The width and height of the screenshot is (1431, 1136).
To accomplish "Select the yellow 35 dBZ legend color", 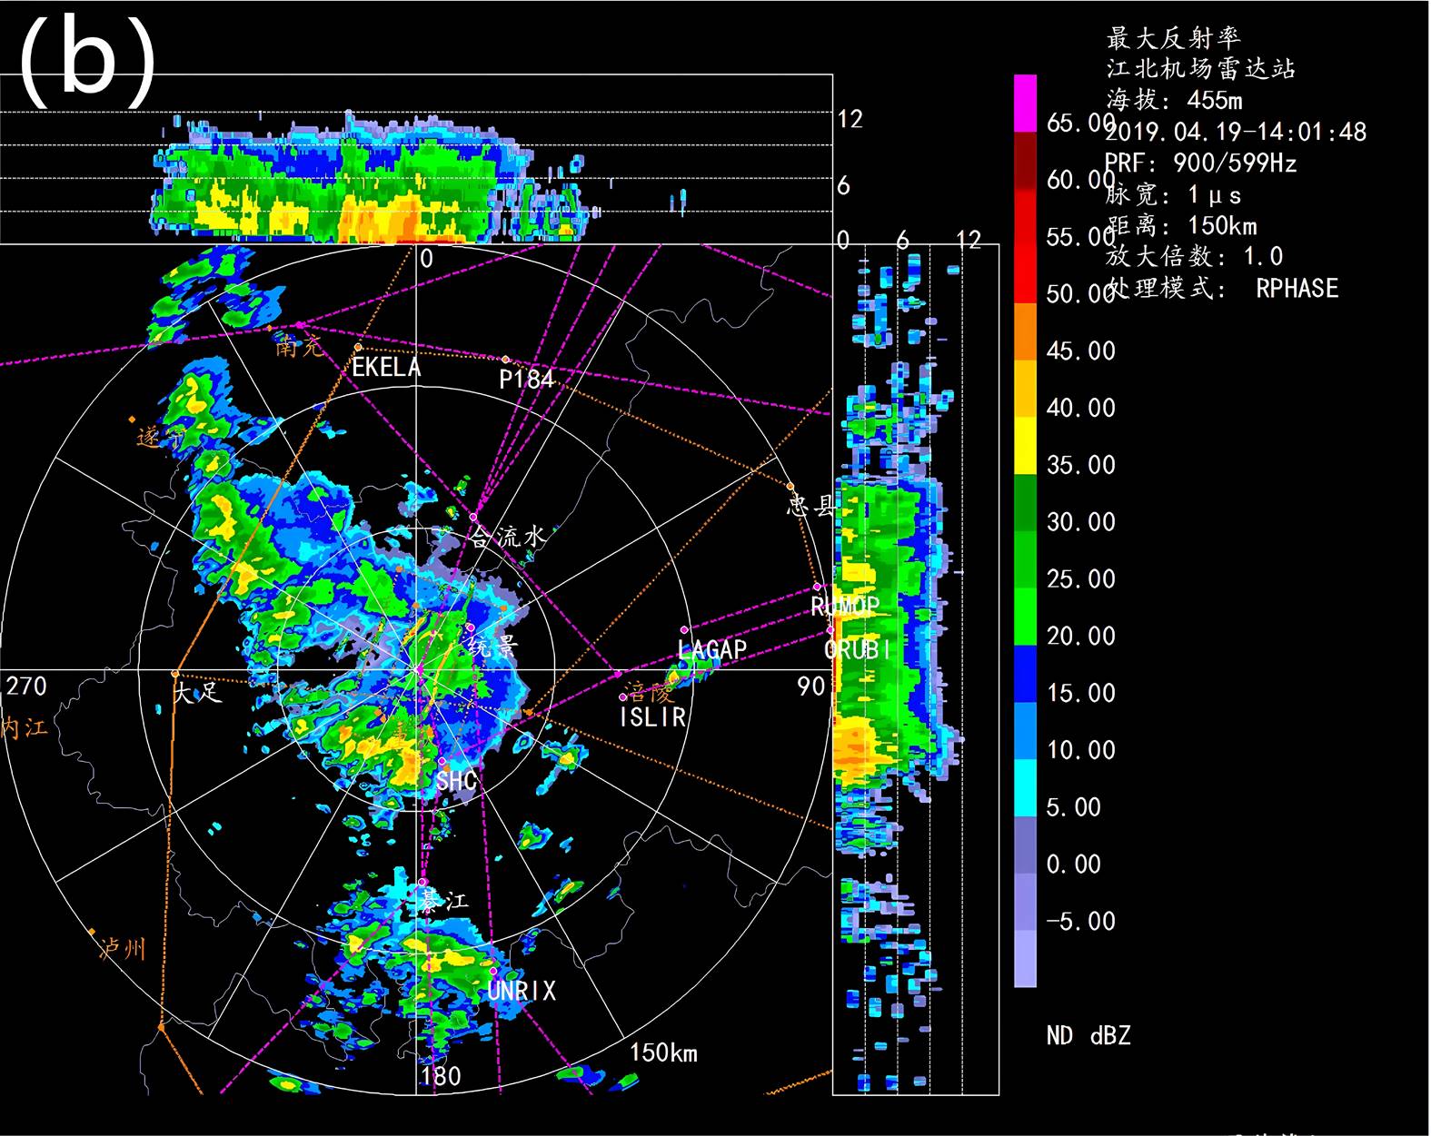I will 1025,445.
